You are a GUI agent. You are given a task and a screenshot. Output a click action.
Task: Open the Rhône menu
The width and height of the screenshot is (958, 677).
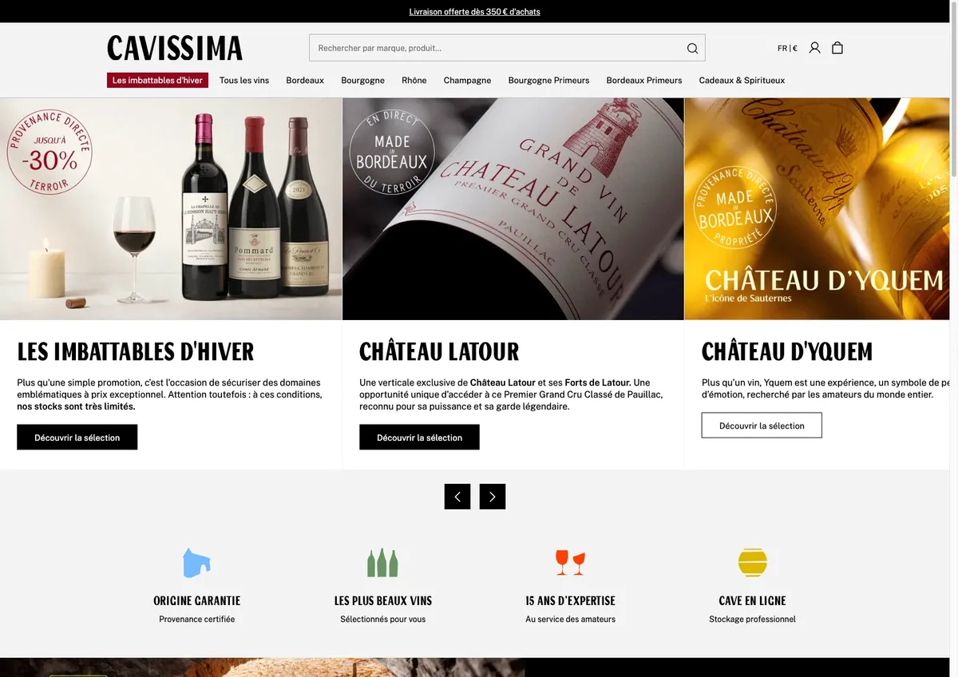pos(414,80)
